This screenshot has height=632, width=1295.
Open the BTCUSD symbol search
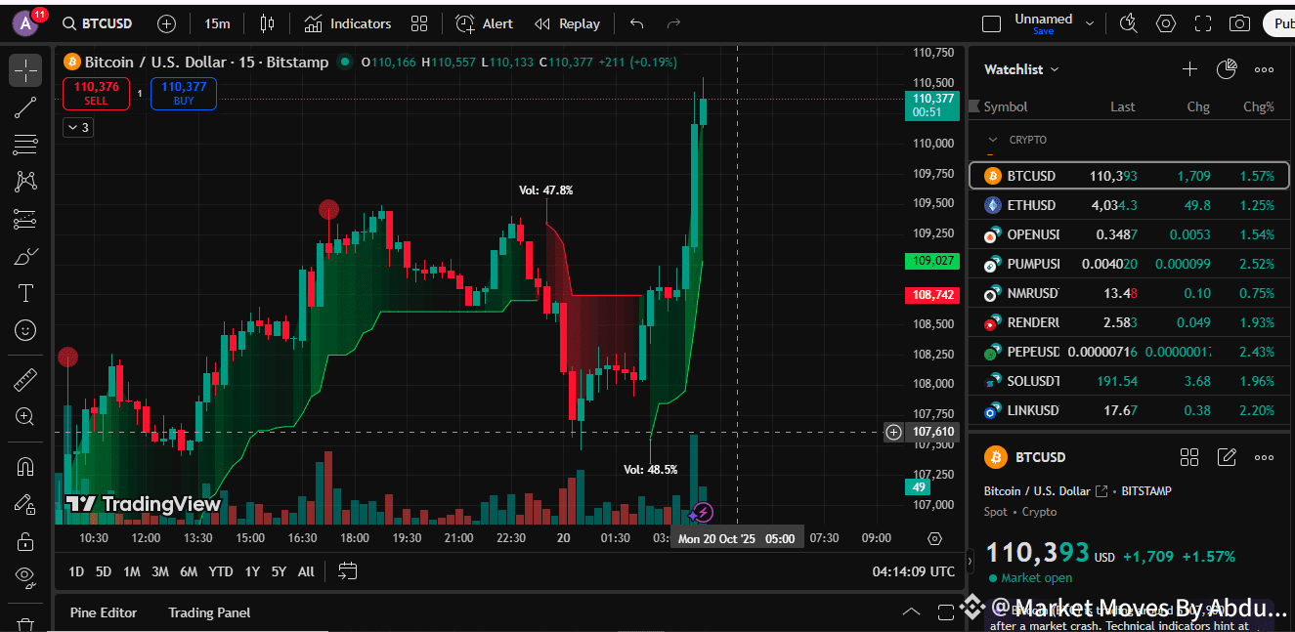coord(97,23)
